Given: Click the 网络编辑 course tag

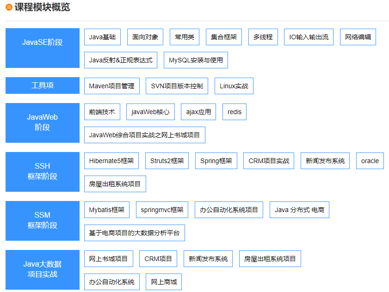Looking at the screenshot, I should point(358,37).
